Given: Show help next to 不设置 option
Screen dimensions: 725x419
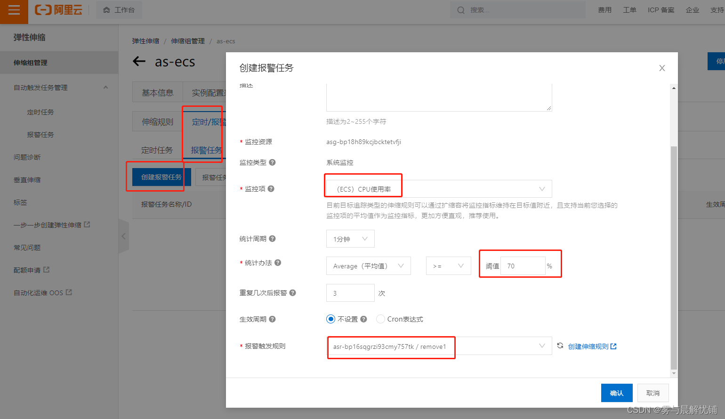Looking at the screenshot, I should [363, 319].
